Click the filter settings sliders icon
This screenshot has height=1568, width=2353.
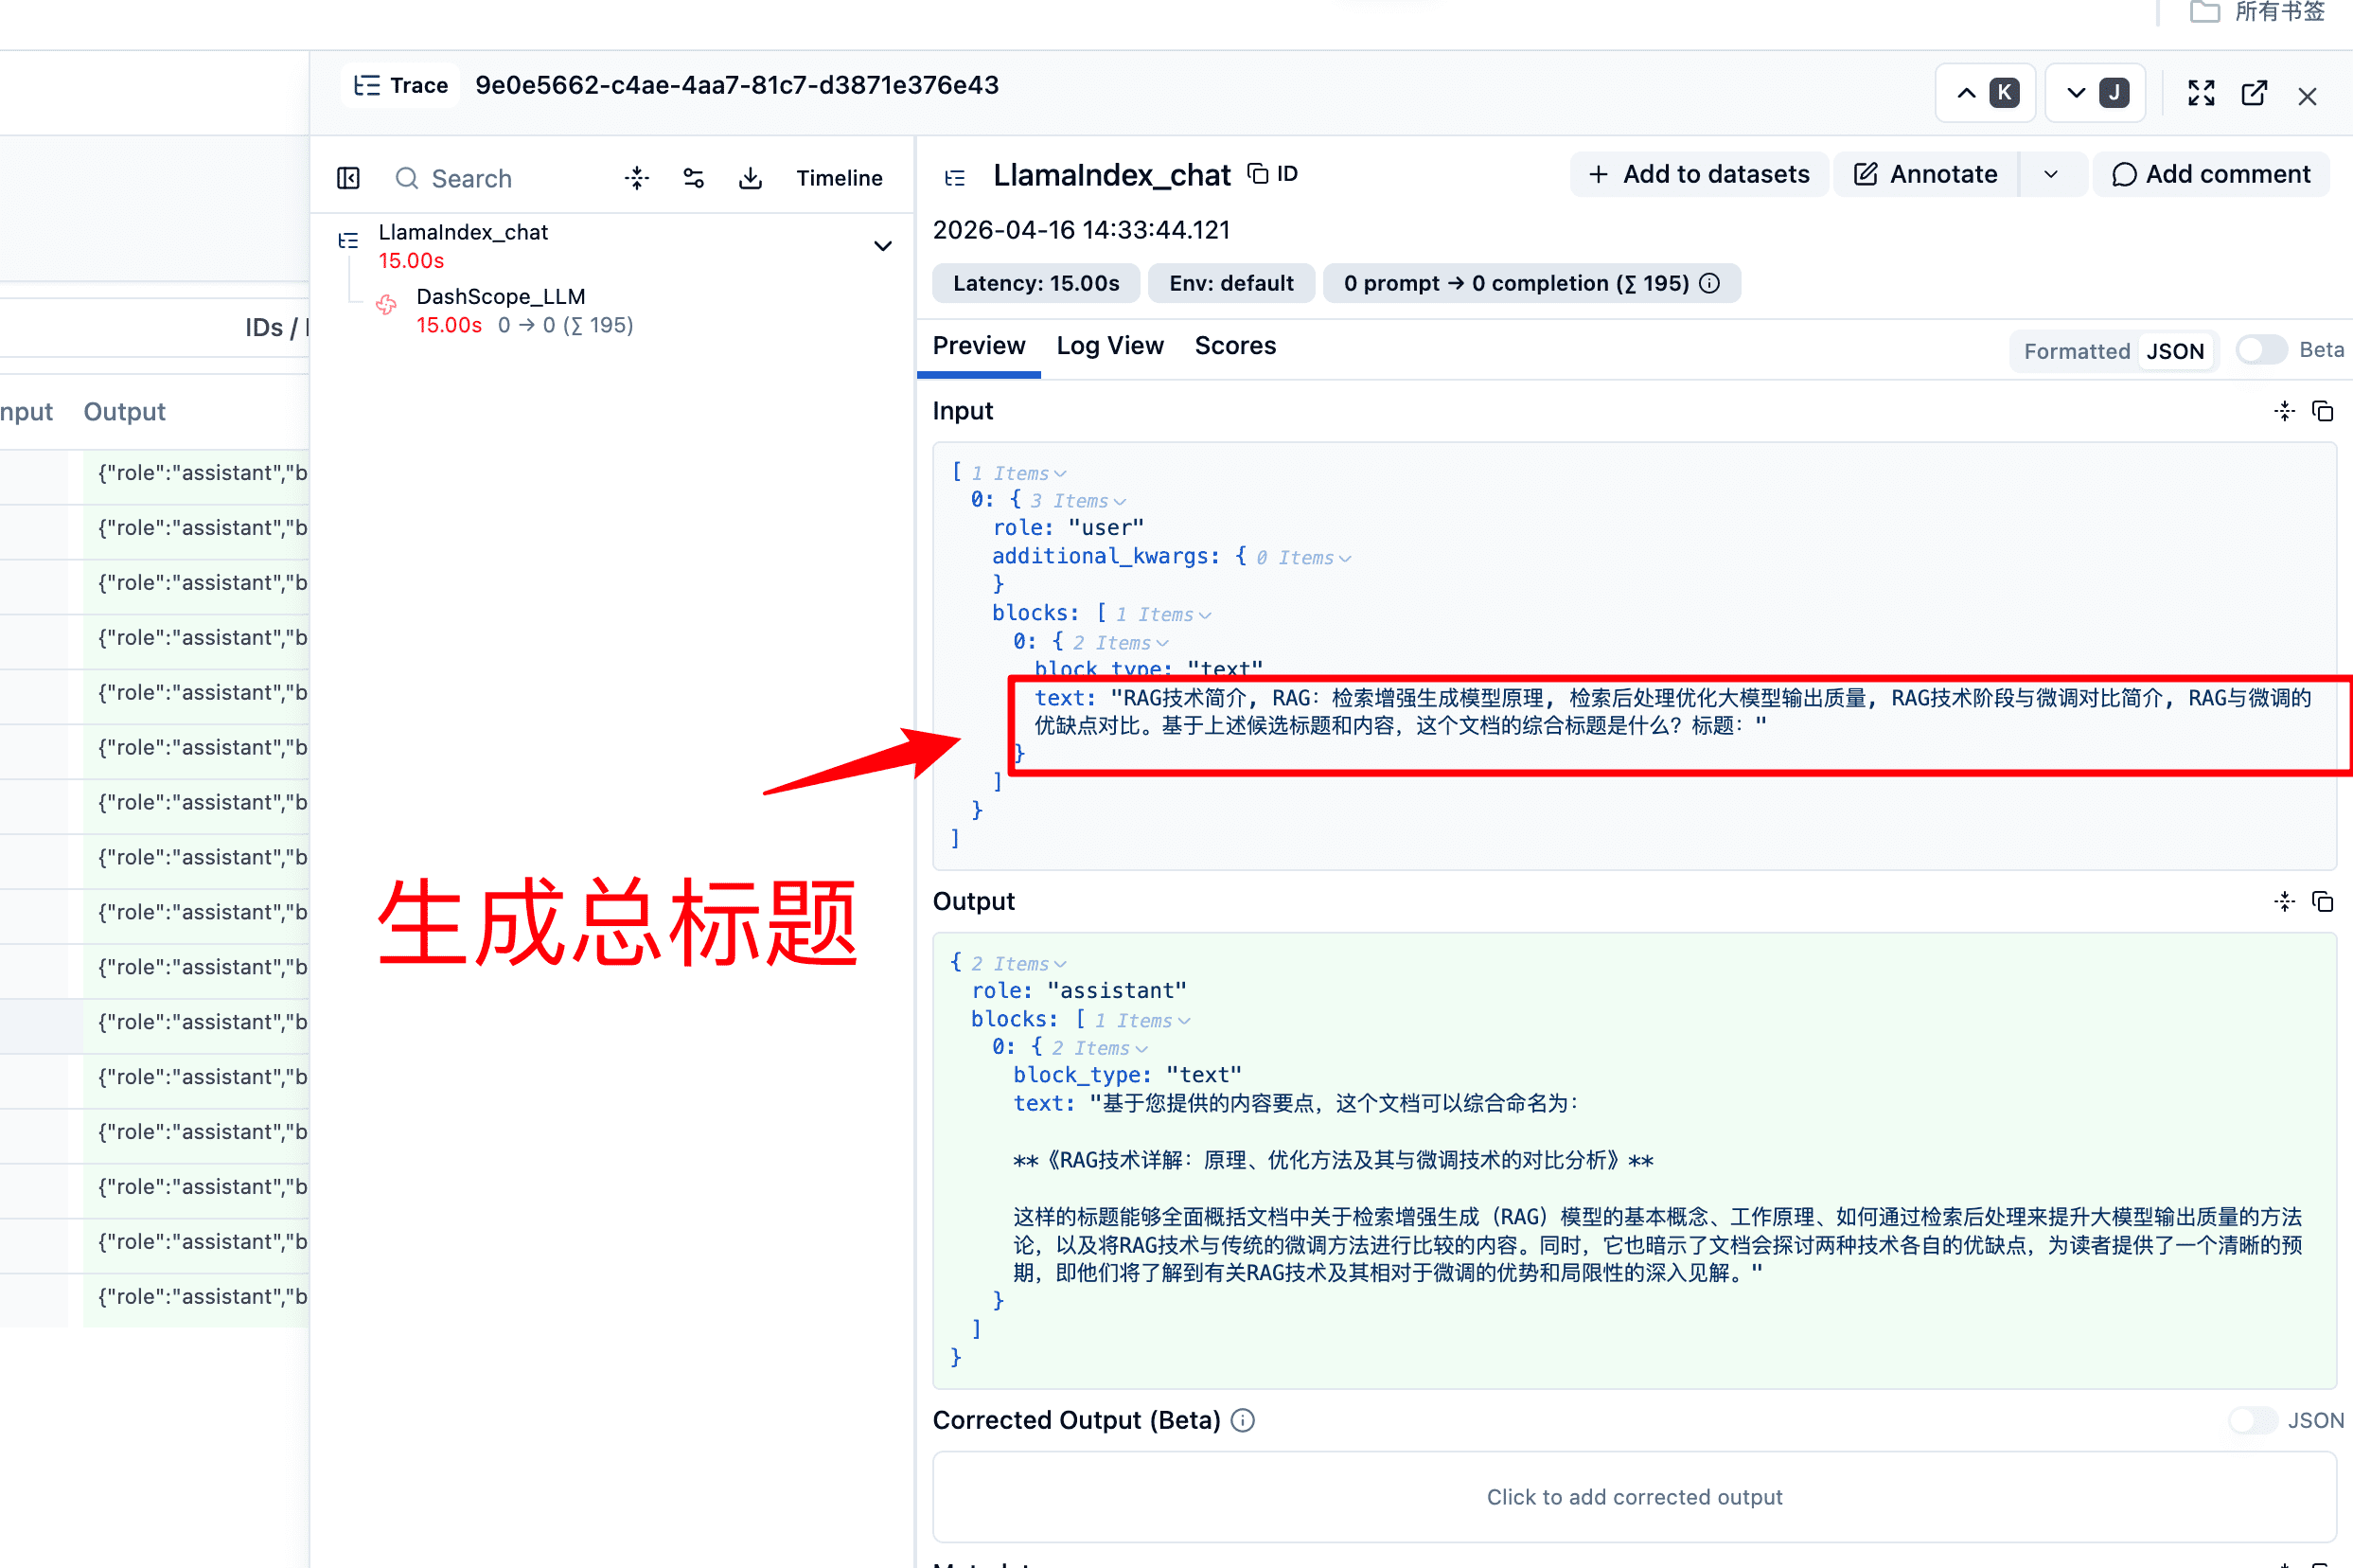(693, 178)
